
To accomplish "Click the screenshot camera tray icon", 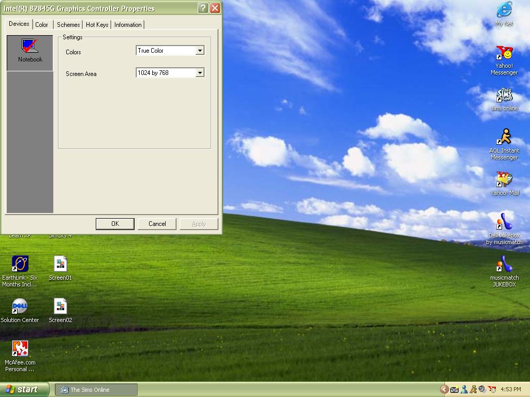I will [x=454, y=390].
